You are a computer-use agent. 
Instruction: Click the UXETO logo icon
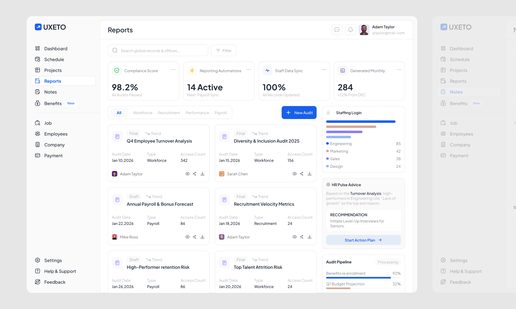pyautogui.click(x=38, y=27)
